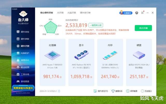
Task: Select 硬件评测 in the sidebar
Action: tap(23, 46)
